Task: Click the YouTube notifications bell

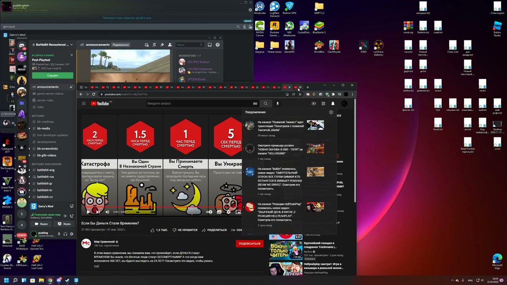Action: pyautogui.click(x=333, y=103)
